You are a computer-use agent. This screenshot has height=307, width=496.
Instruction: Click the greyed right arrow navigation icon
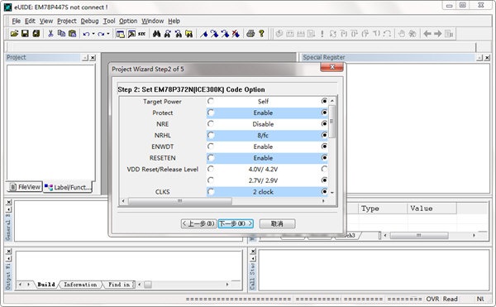(438, 34)
